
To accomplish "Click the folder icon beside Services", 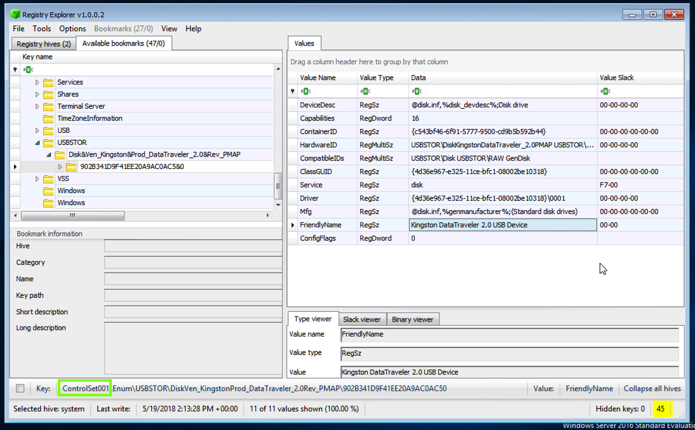I will (x=48, y=83).
